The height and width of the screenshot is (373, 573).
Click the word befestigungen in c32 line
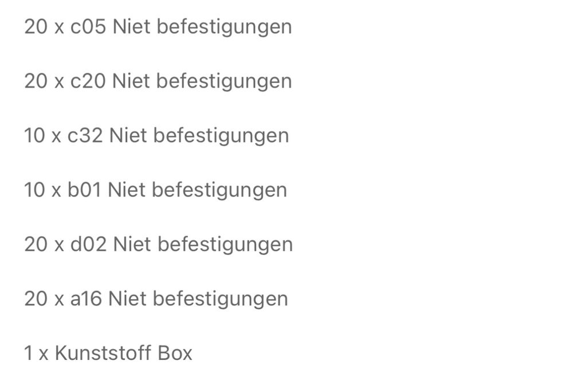point(221,136)
